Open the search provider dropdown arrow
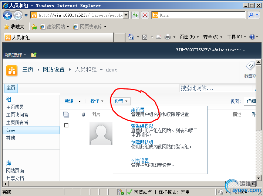The width and height of the screenshot is (263, 196). pos(257,15)
